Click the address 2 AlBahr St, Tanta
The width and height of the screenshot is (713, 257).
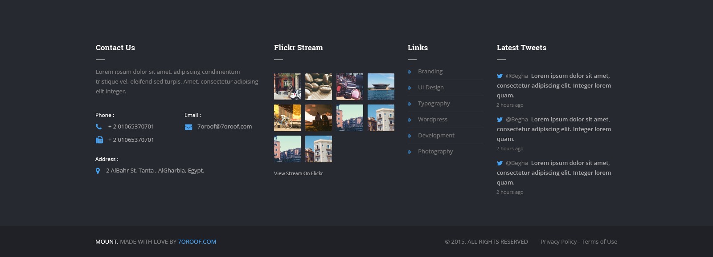point(155,171)
